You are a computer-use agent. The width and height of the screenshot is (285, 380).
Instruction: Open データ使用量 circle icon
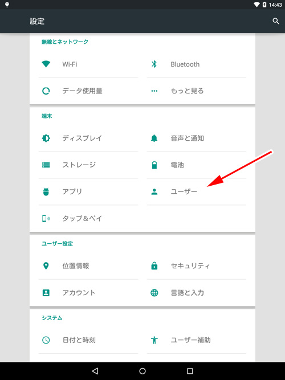tap(46, 91)
